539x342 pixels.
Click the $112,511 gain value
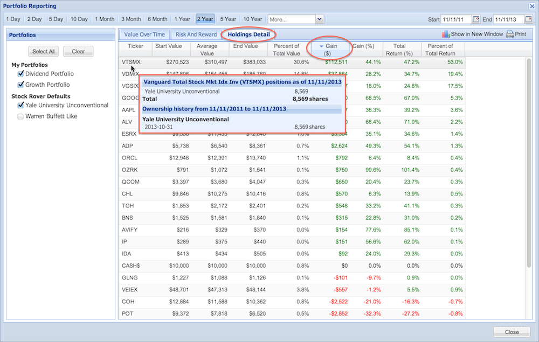(336, 62)
